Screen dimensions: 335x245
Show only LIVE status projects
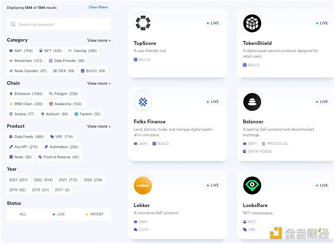click(x=59, y=214)
